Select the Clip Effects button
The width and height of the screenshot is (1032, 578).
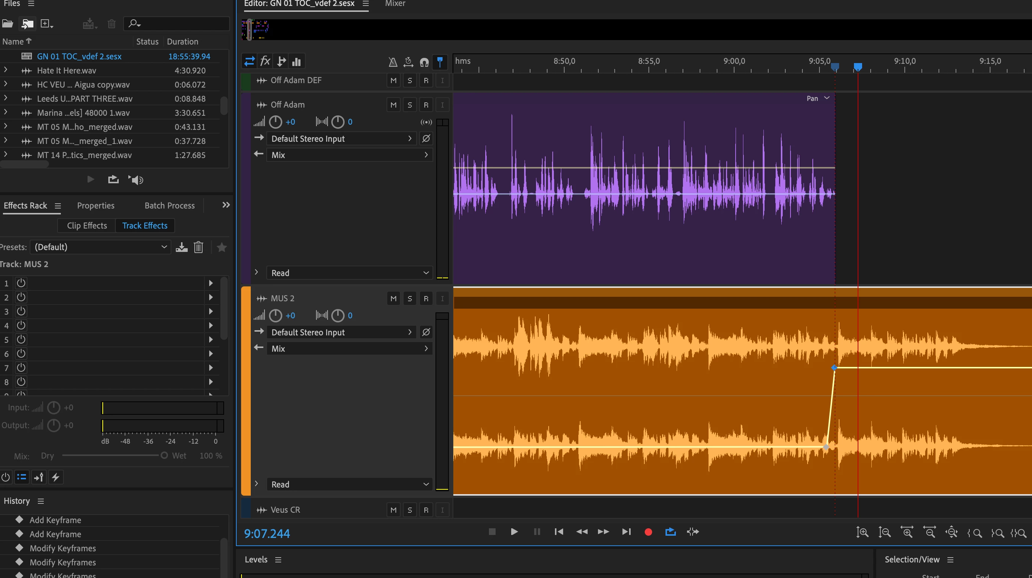click(x=87, y=226)
